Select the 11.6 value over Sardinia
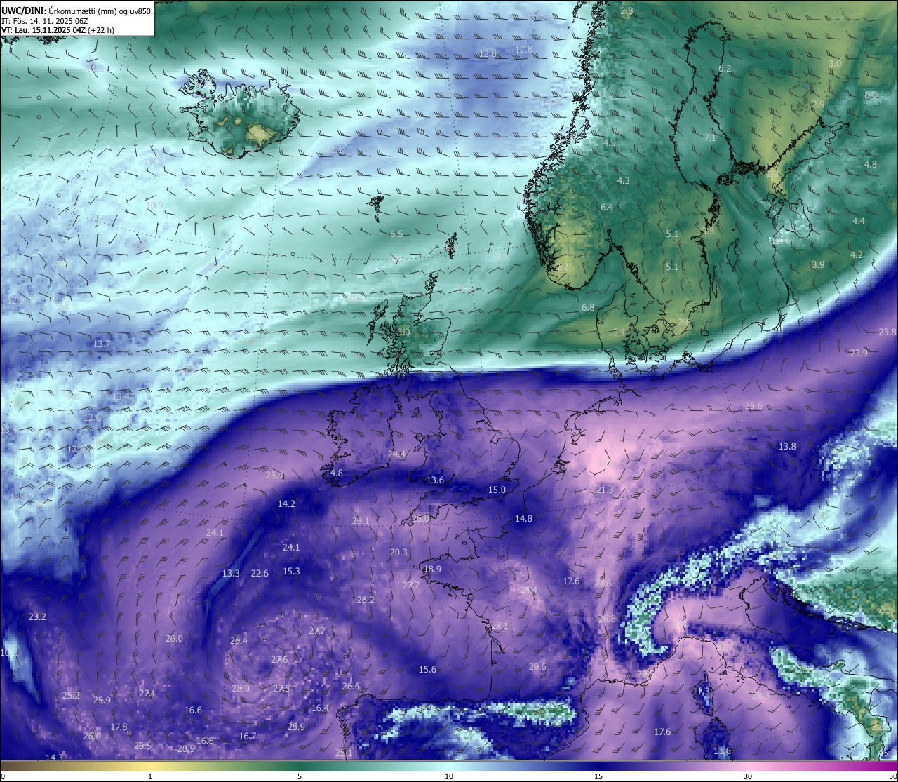This screenshot has height=782, width=898. point(722,751)
